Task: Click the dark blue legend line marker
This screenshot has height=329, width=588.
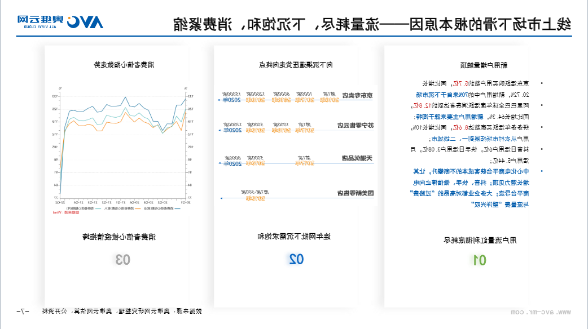Action: coord(177,208)
